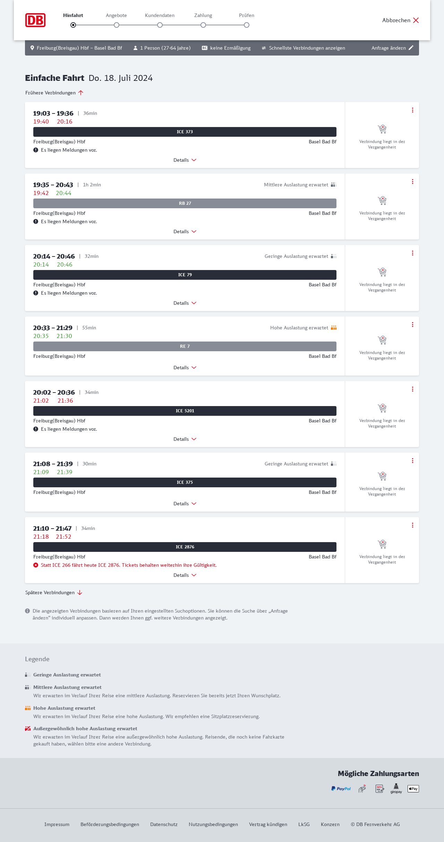Open three-dot menu for ICE 373 connection
Screen dimensions: 444x842
[x=412, y=110]
